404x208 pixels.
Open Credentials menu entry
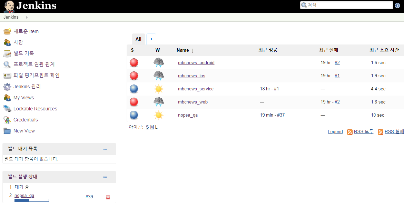(x=26, y=120)
